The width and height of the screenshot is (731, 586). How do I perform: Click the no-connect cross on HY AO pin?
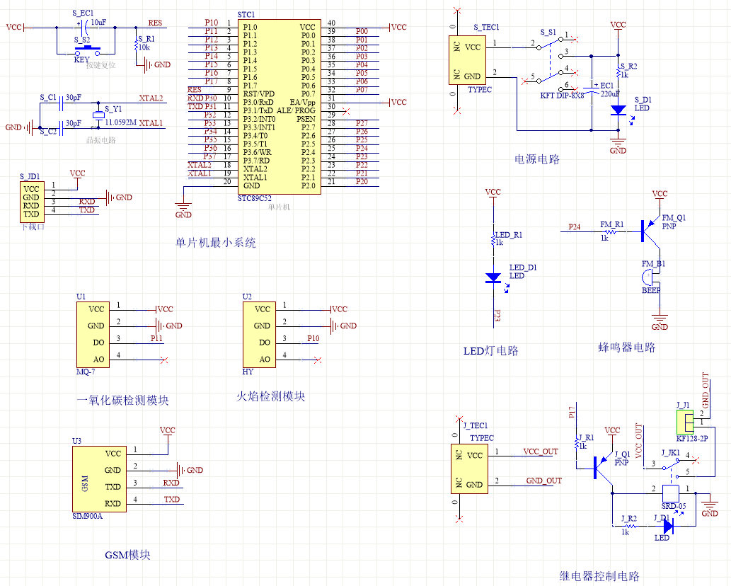(x=318, y=360)
